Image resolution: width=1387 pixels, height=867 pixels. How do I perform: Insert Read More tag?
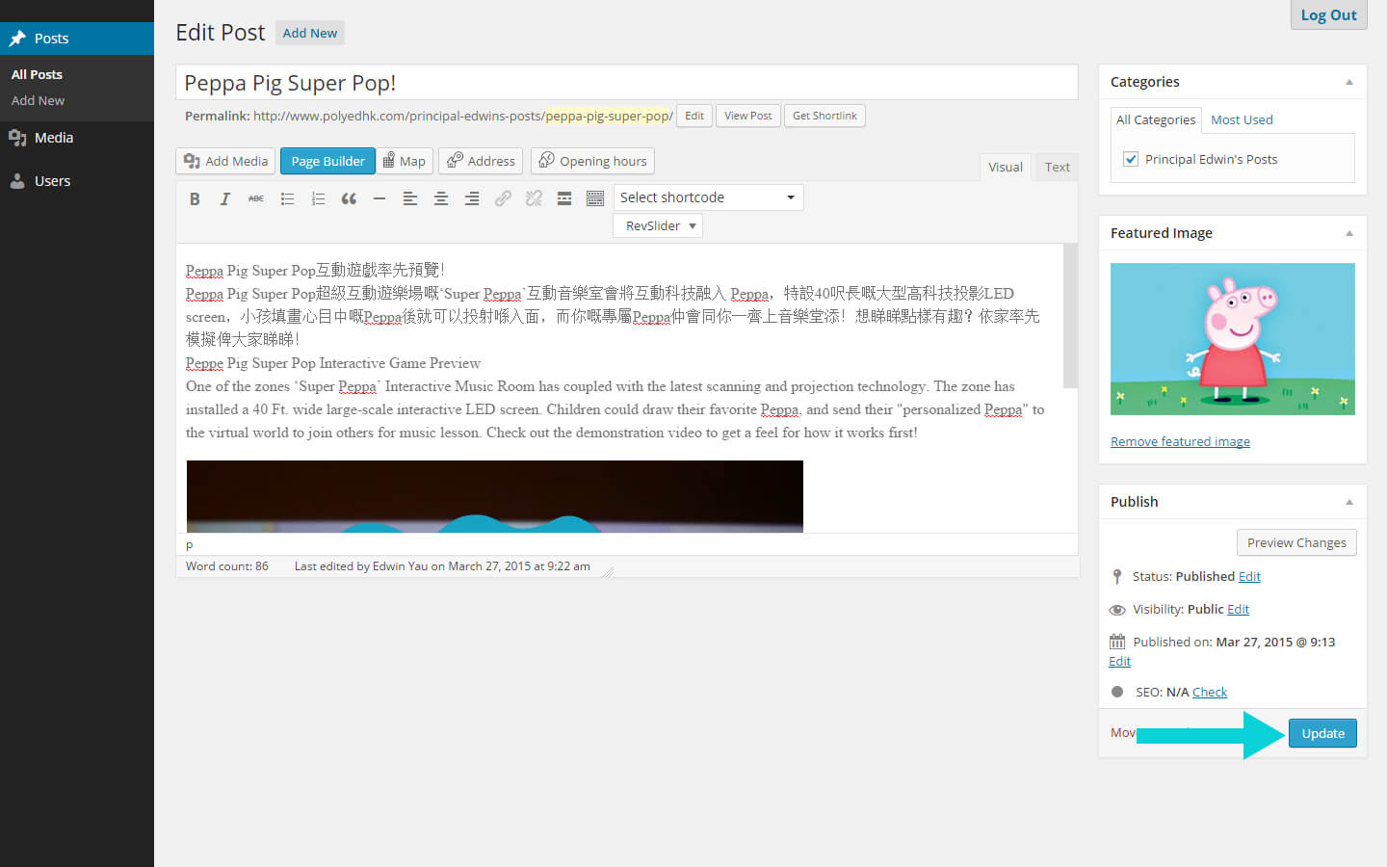pos(564,198)
